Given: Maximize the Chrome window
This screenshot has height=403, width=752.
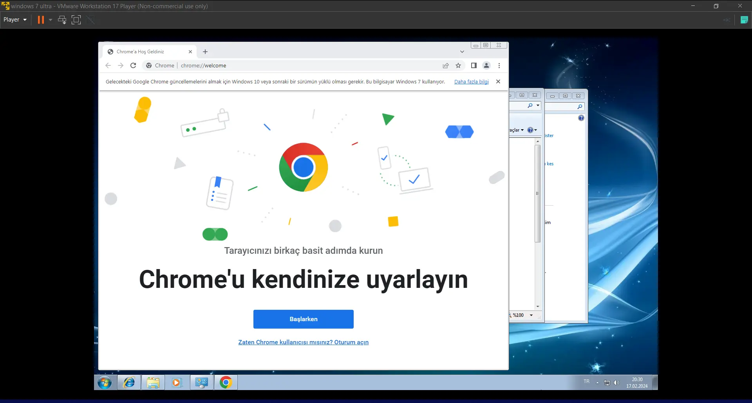Looking at the screenshot, I should 486,45.
